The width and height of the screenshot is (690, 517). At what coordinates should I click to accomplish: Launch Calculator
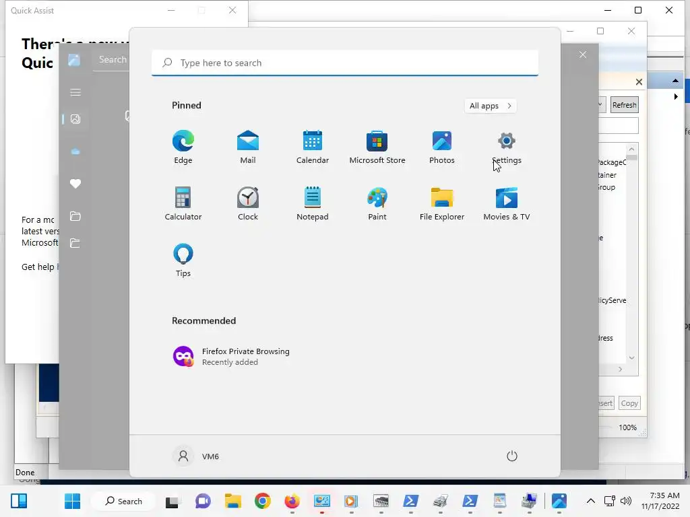183,203
